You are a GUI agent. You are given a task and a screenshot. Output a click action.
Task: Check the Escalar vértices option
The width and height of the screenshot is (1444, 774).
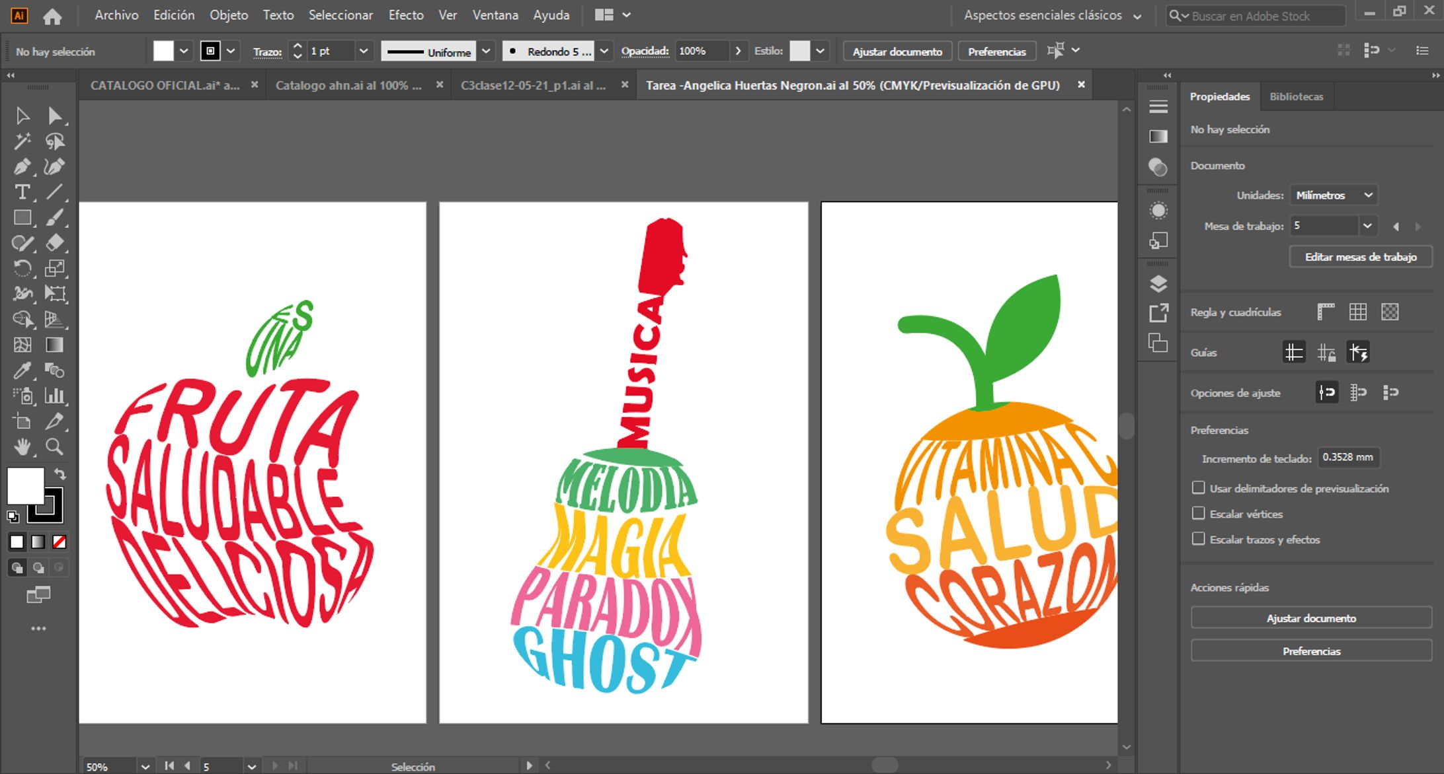pos(1198,513)
